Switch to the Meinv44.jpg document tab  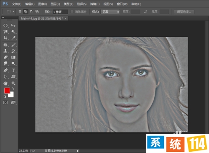(42, 18)
